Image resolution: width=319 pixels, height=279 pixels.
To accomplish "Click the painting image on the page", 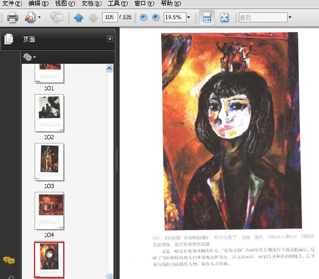I will click(231, 131).
